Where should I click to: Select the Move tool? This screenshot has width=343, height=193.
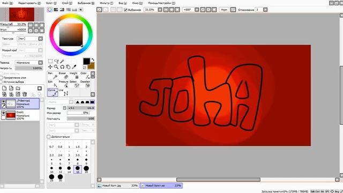50,67
